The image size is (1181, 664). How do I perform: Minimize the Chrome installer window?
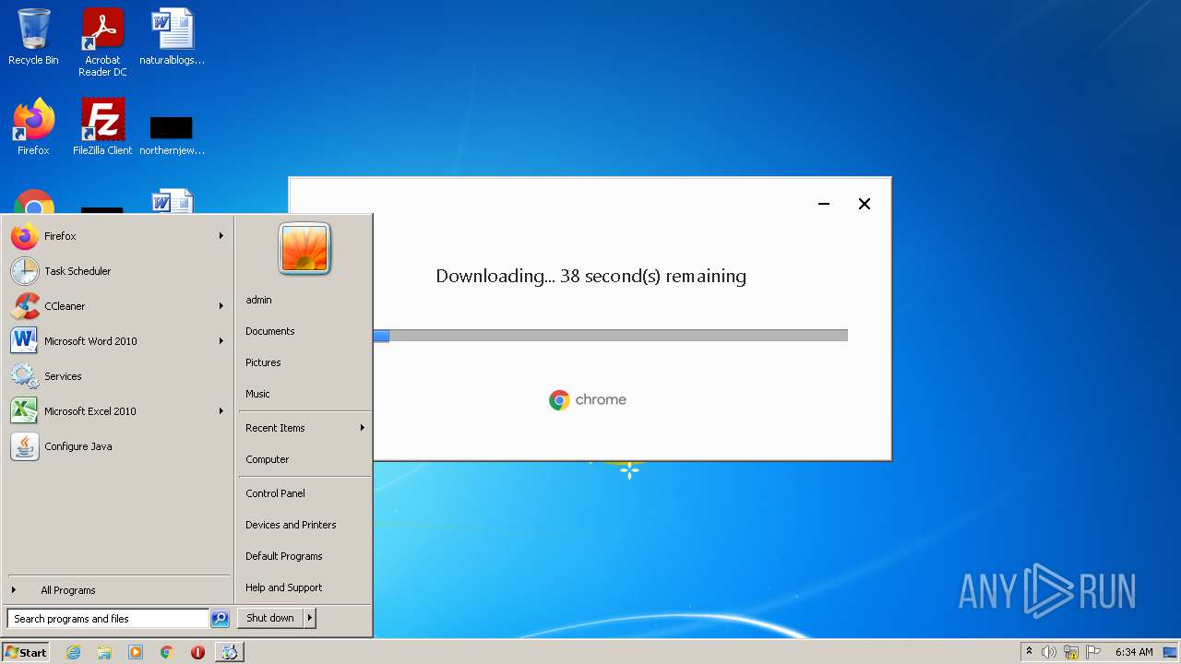824,204
